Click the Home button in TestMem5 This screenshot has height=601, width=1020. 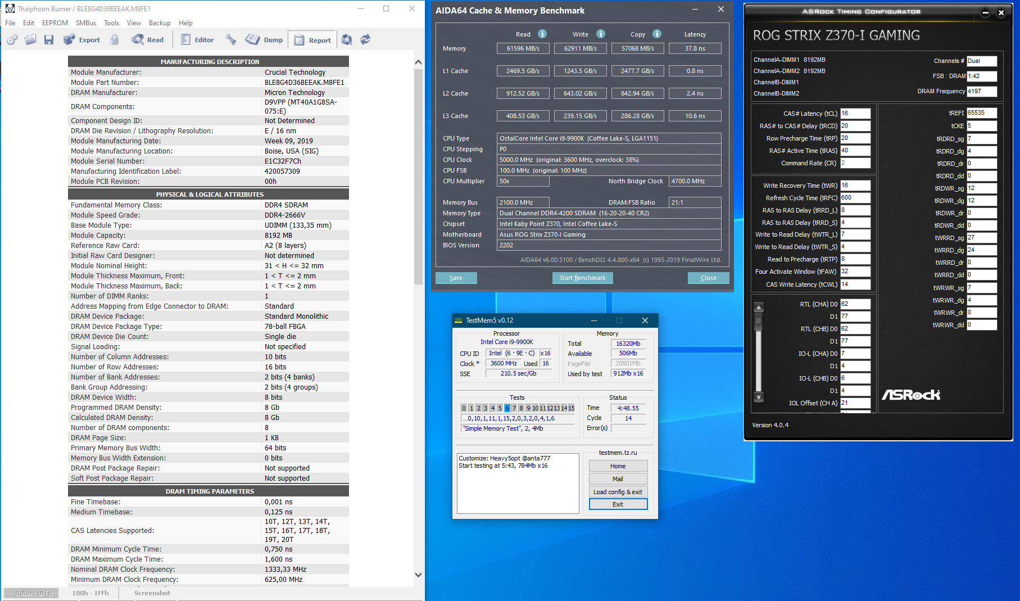pyautogui.click(x=618, y=466)
